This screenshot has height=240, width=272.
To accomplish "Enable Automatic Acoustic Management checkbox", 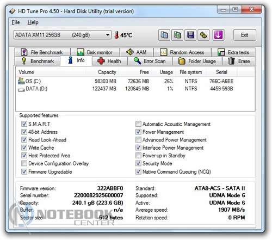I will point(138,124).
